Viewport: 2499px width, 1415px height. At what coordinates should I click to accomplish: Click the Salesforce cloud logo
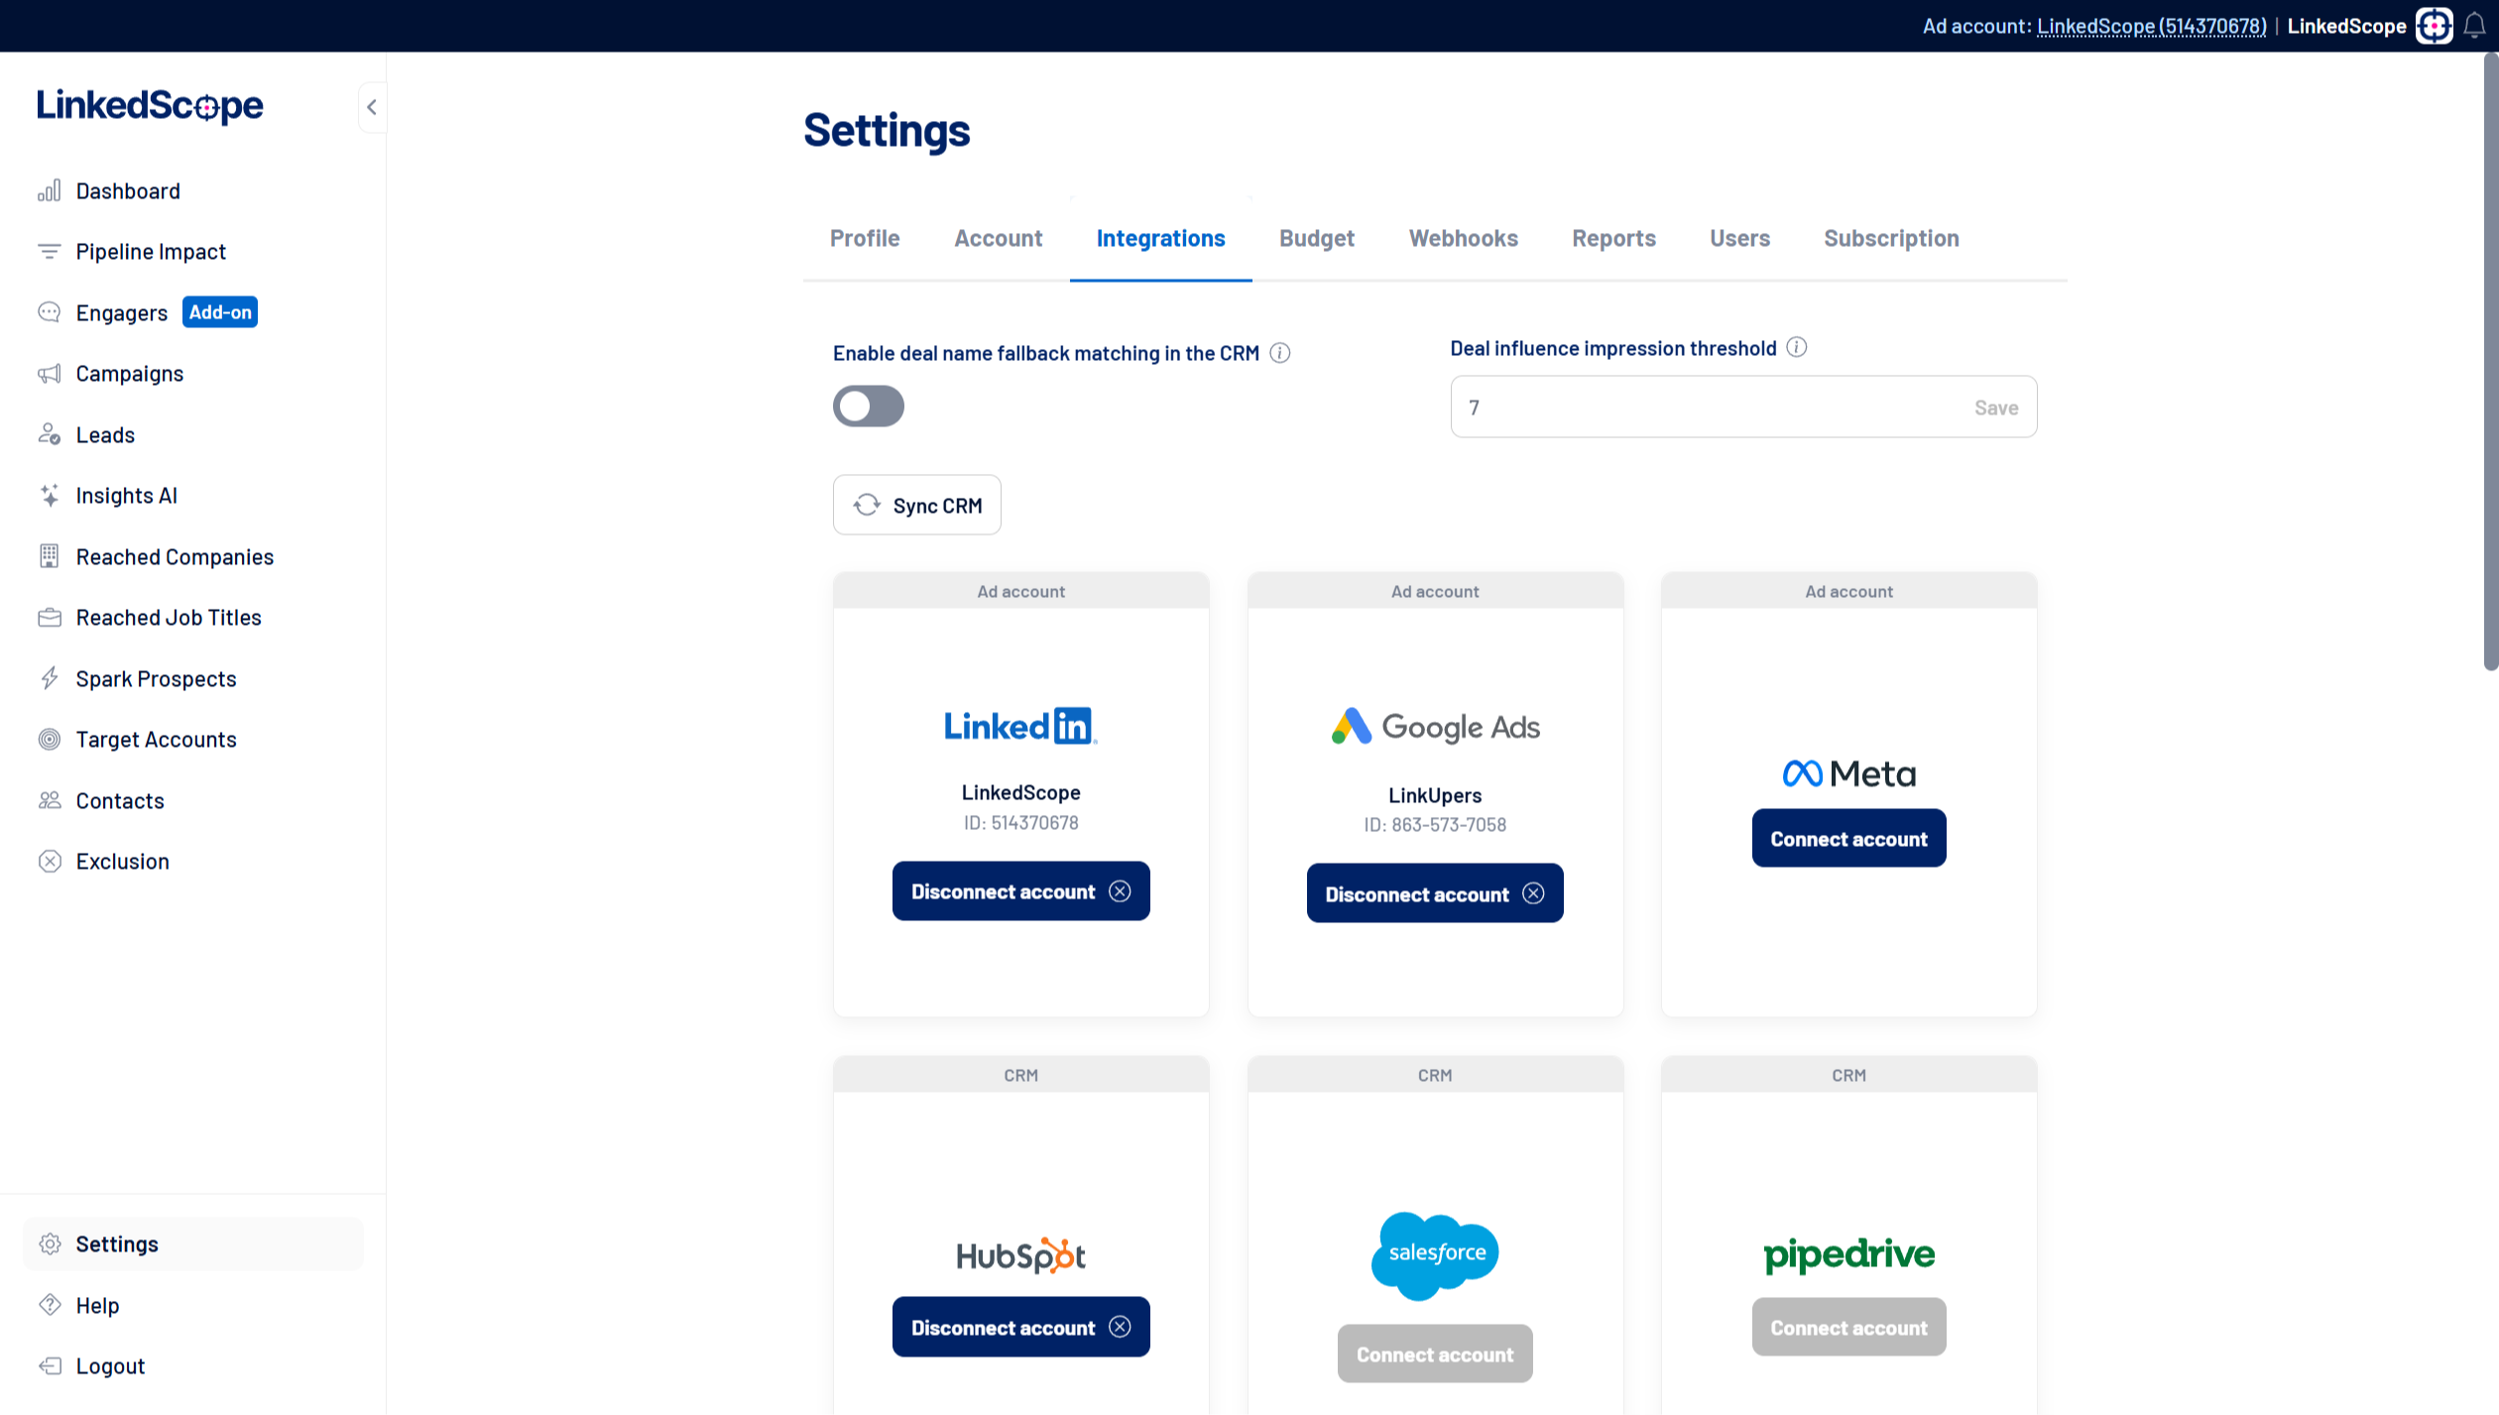(1435, 1254)
